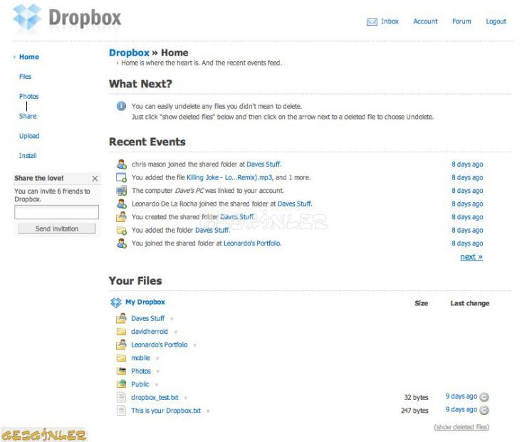The image size is (527, 442).
Task: Open dropdown arrow beside mobile folder
Action: tap(157, 359)
